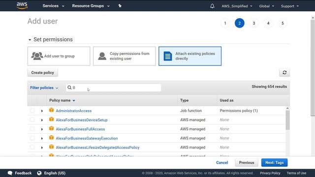Click the Feedback speech bubble icon

10,173
